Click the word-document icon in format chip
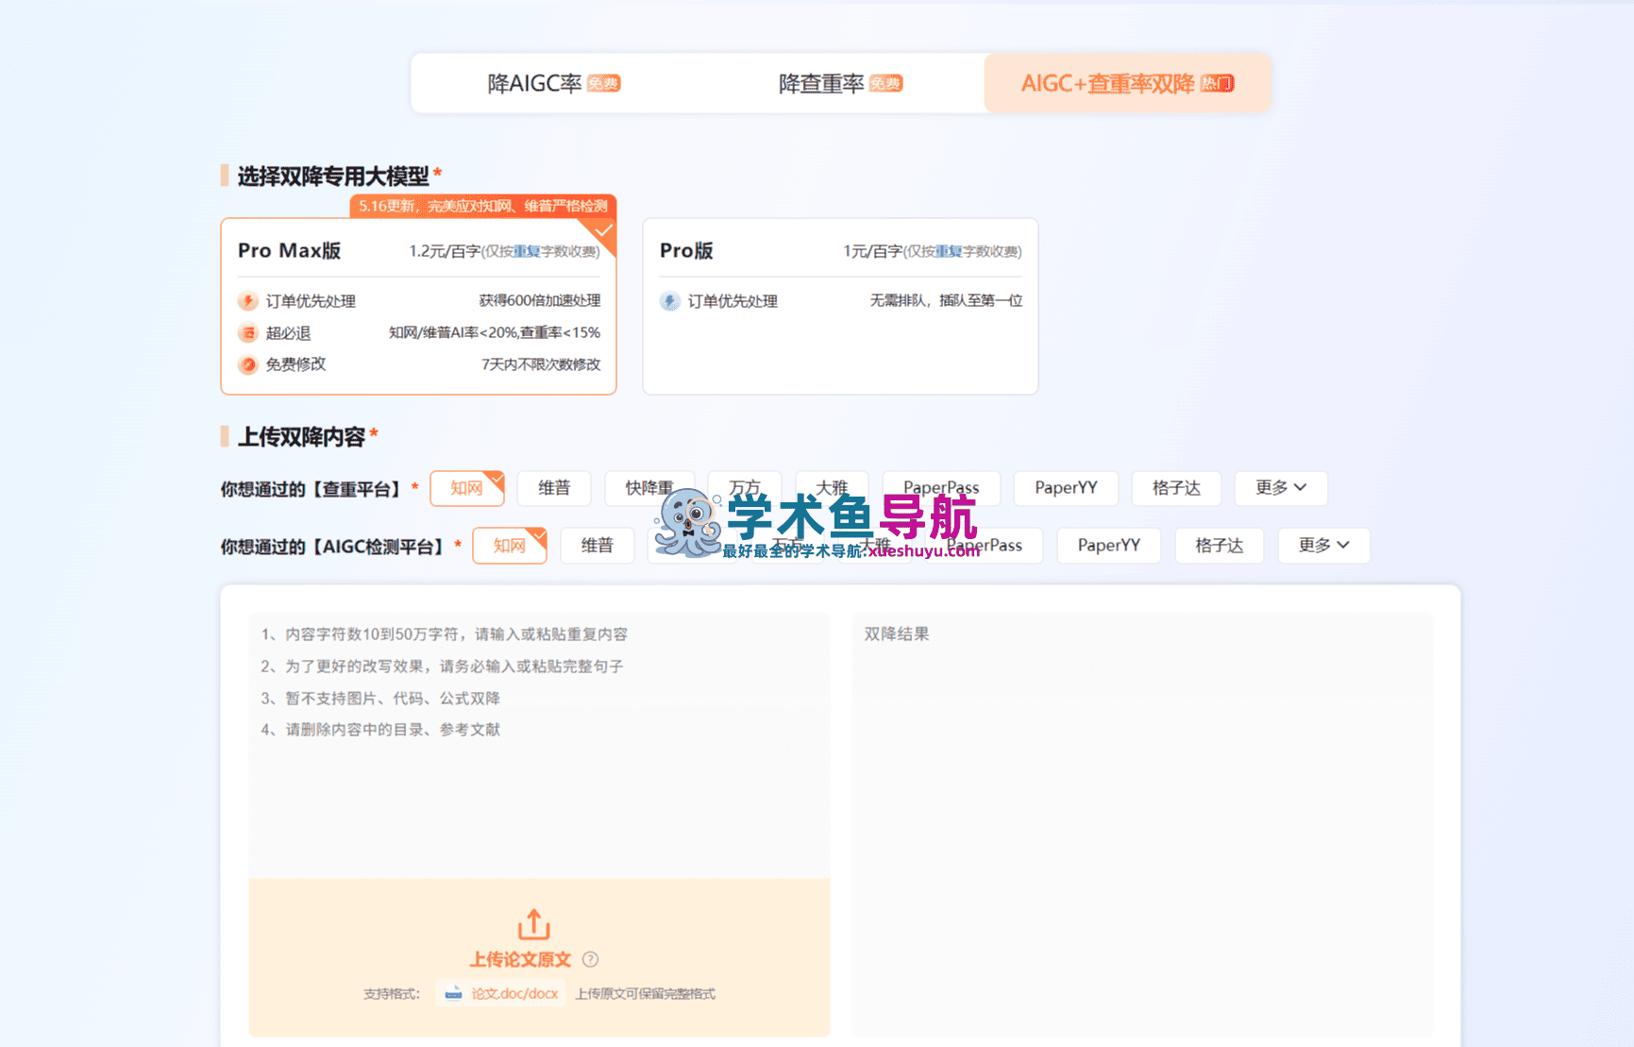1634x1047 pixels. pyautogui.click(x=453, y=993)
